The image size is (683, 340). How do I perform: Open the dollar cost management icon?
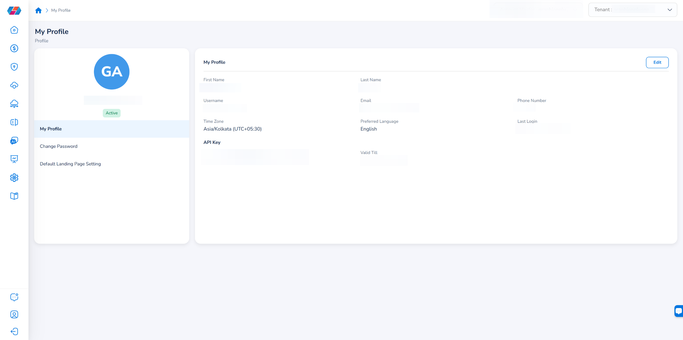click(14, 48)
